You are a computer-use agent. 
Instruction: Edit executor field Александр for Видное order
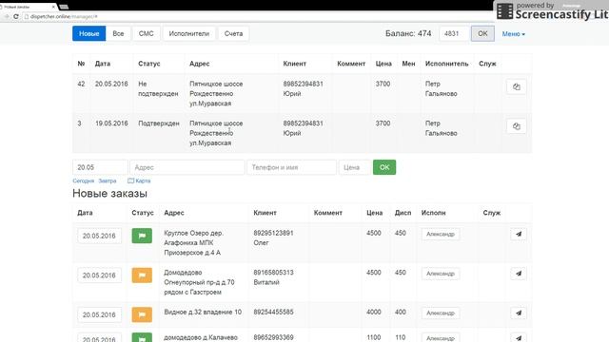point(441,313)
